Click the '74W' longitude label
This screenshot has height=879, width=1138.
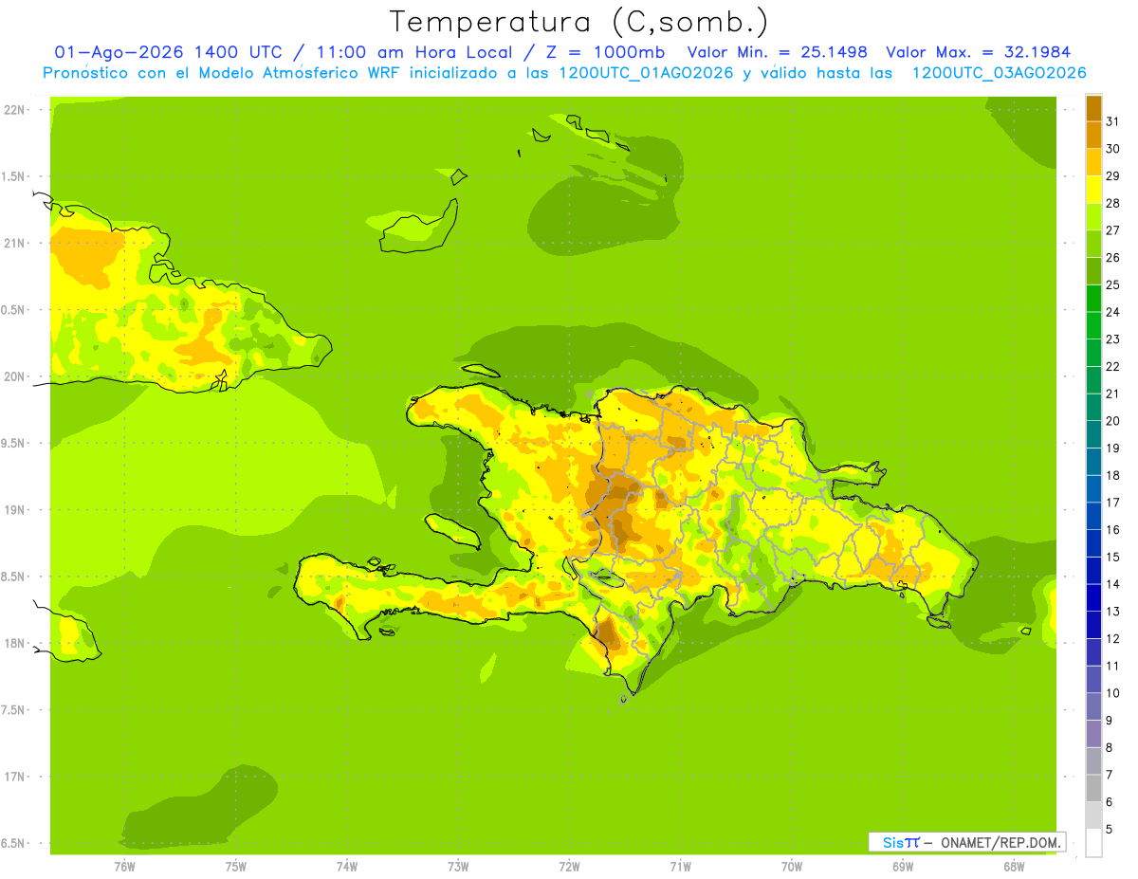[x=346, y=866]
